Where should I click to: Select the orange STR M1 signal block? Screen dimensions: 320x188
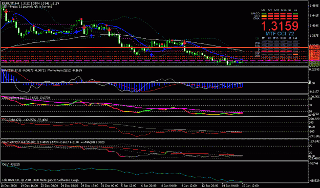click(264, 16)
